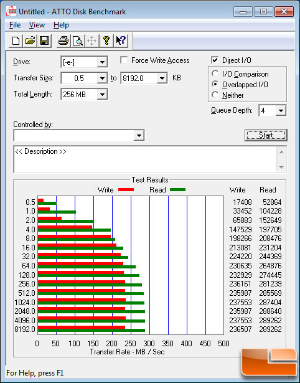The image size is (300, 383).
Task: Open Print Preview from the toolbar
Action: (x=78, y=40)
